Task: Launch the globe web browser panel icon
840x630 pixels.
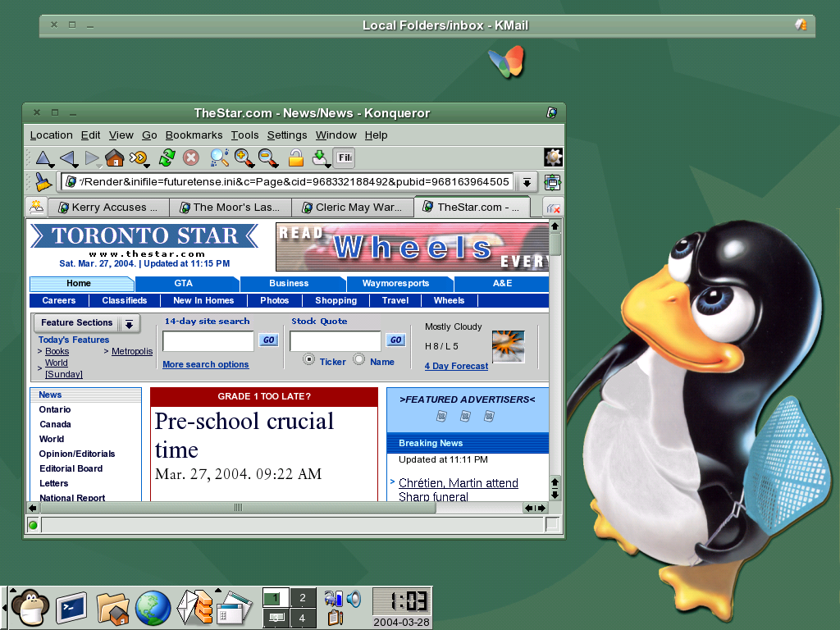Action: coord(153,608)
